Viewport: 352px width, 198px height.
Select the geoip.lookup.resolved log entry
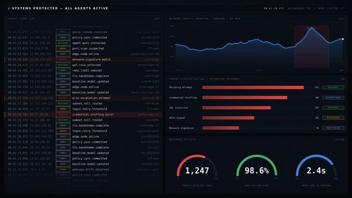pyautogui.click(x=83, y=32)
